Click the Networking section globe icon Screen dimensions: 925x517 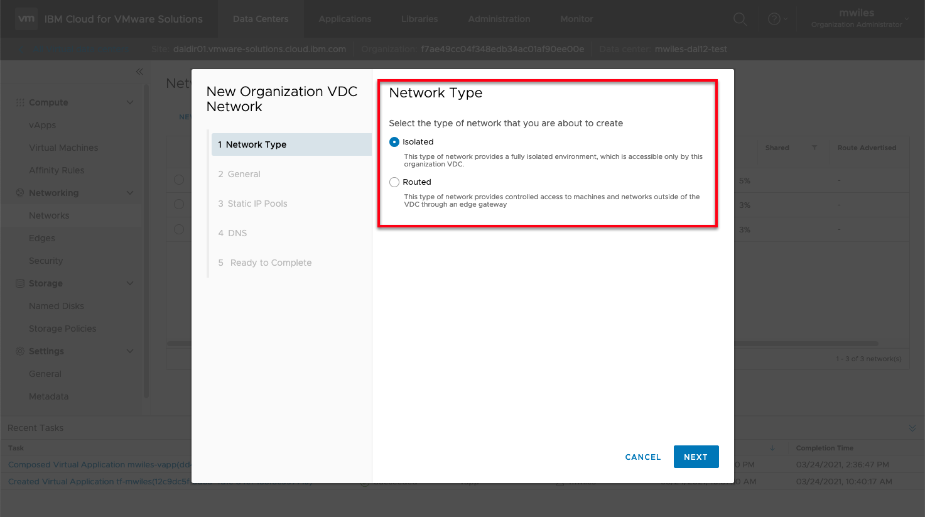click(x=20, y=193)
